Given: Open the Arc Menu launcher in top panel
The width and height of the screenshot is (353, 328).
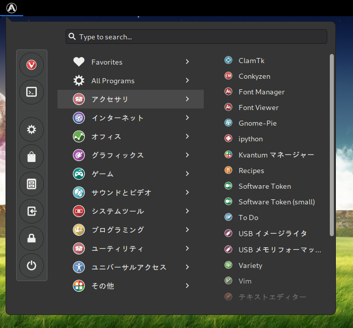Looking at the screenshot, I should click(12, 8).
